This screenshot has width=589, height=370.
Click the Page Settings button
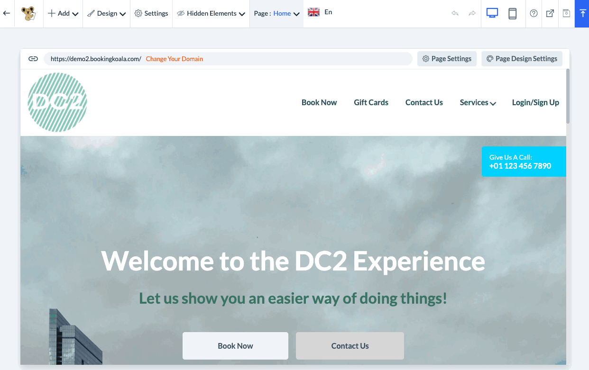447,59
